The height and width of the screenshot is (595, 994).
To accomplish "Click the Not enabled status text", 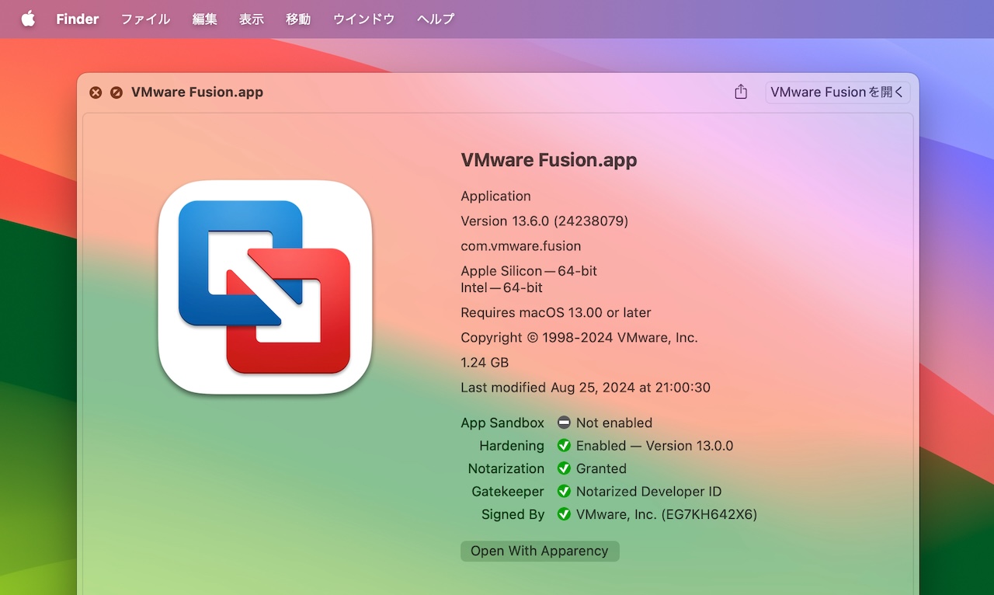I will pyautogui.click(x=614, y=423).
